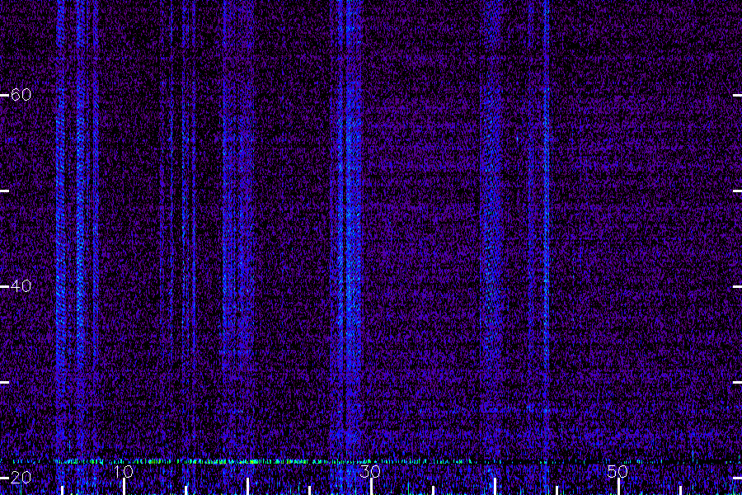Click the 10 label on the horizontal axis
Viewport: 742px width, 495px height.
click(x=124, y=471)
